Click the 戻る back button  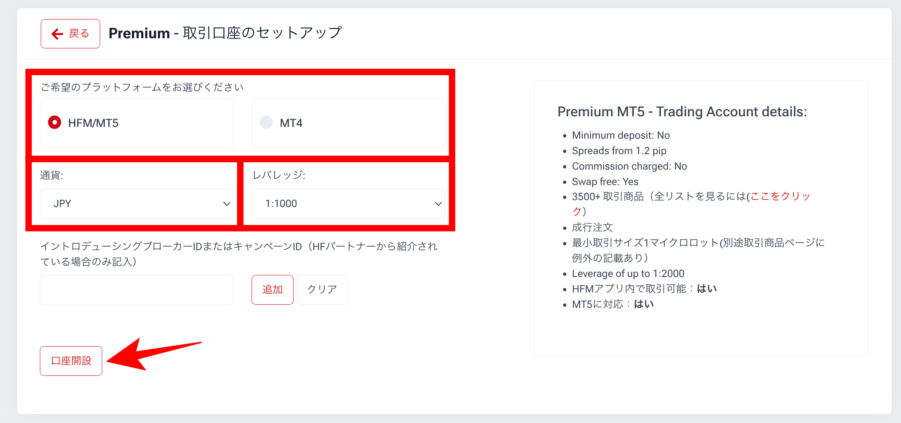[70, 33]
